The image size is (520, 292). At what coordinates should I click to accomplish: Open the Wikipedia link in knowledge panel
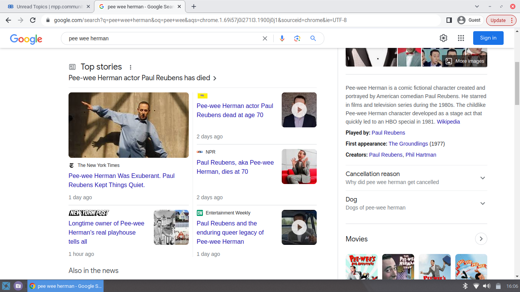[x=448, y=122]
